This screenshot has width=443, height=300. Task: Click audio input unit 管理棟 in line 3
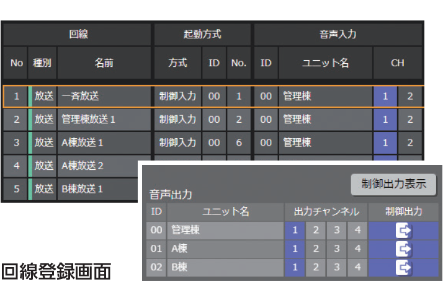pos(326,143)
